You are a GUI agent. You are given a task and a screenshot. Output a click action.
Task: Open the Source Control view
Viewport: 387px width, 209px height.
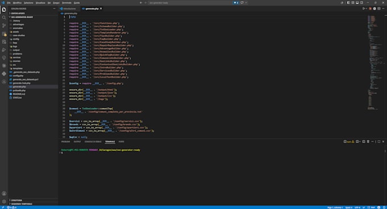[4, 26]
